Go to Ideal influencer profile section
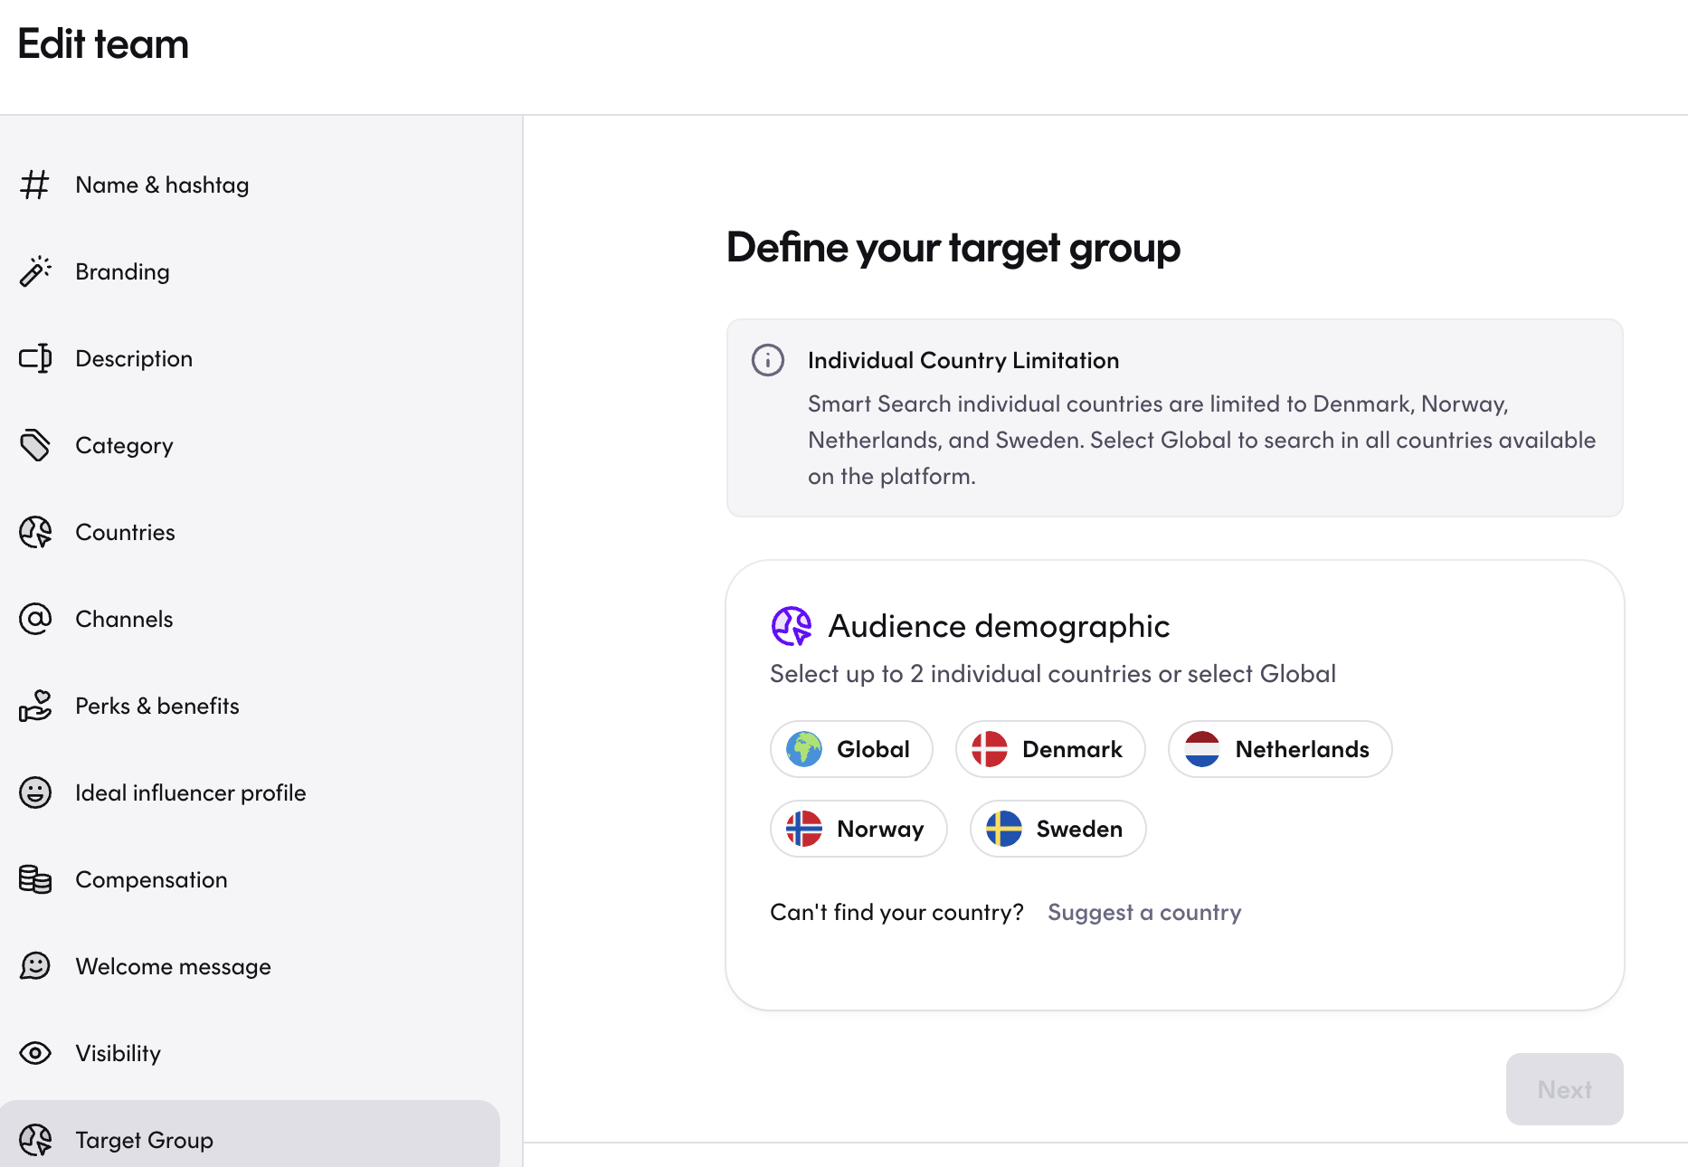 190,792
